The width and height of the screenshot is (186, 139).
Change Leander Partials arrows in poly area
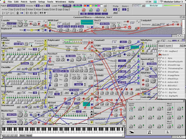pyautogui.click(x=15, y=26)
